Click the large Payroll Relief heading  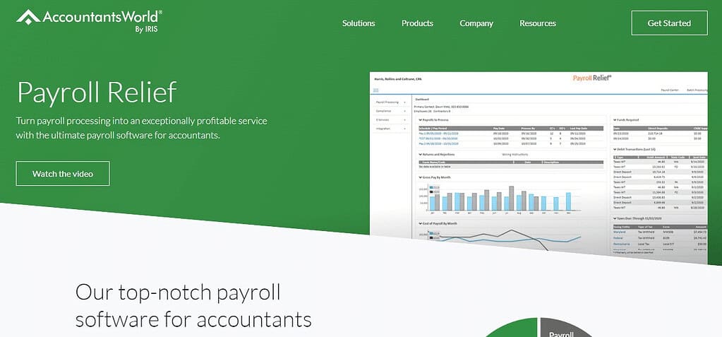(x=97, y=92)
